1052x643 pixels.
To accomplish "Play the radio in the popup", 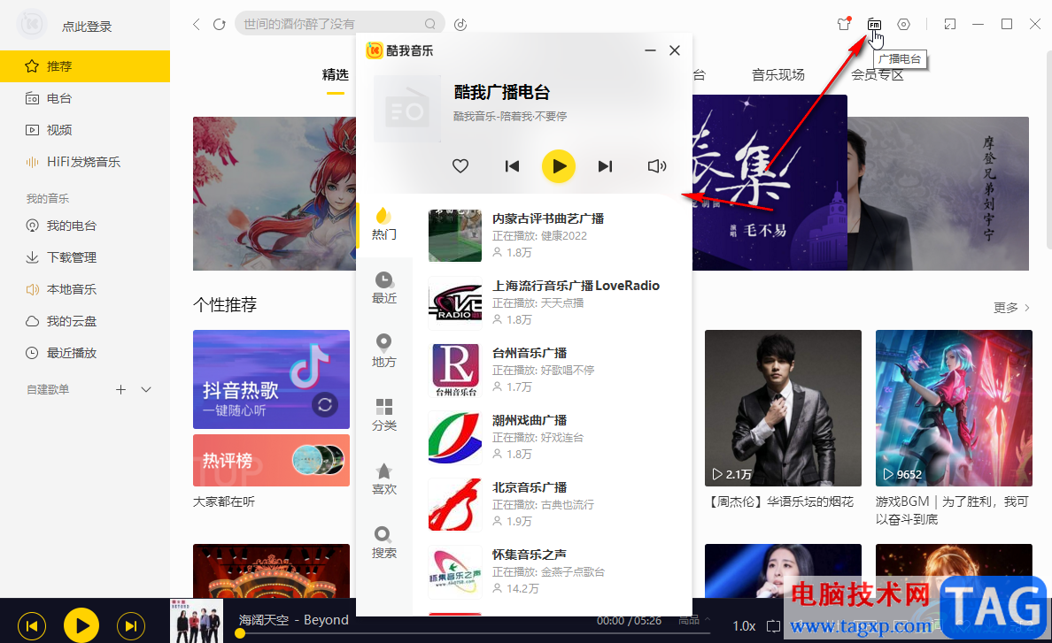I will tap(559, 165).
